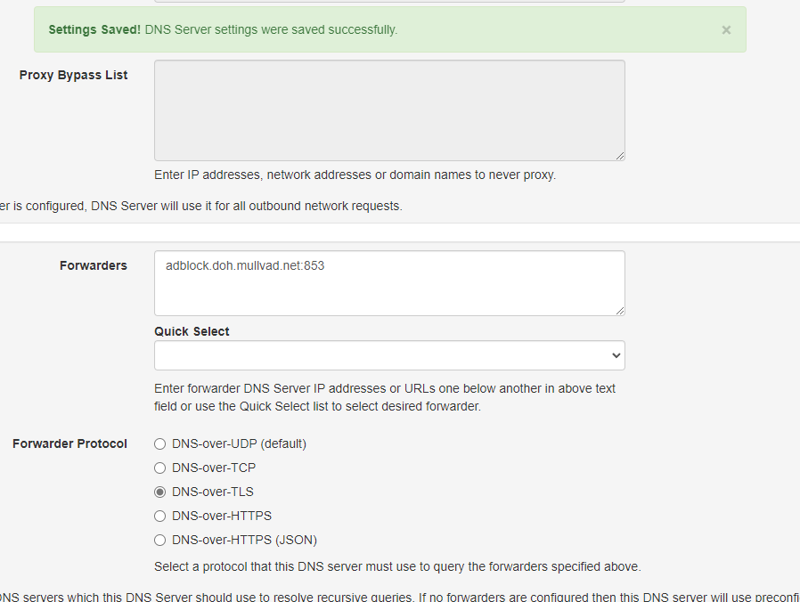Click the Proxy Bypass List field label
The width and height of the screenshot is (800, 602).
tap(73, 75)
